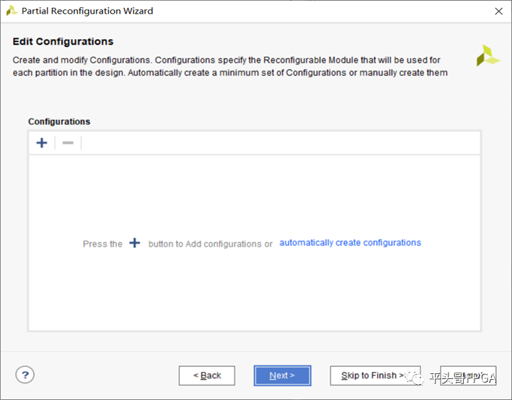Click the automatically create configurations link

[x=350, y=243]
